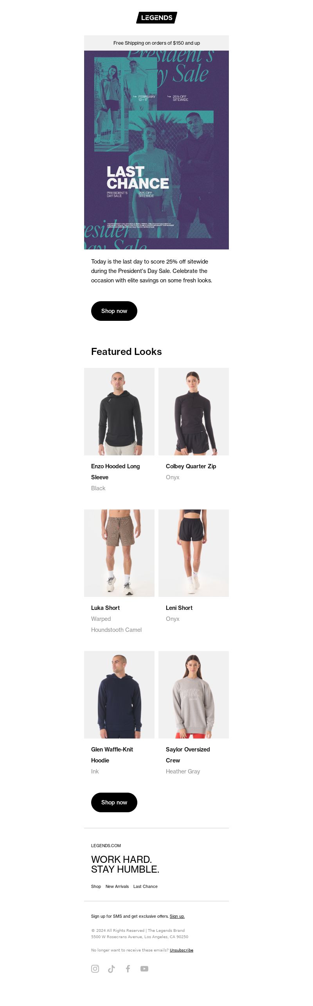View the Leni Short product image

[x=194, y=553]
